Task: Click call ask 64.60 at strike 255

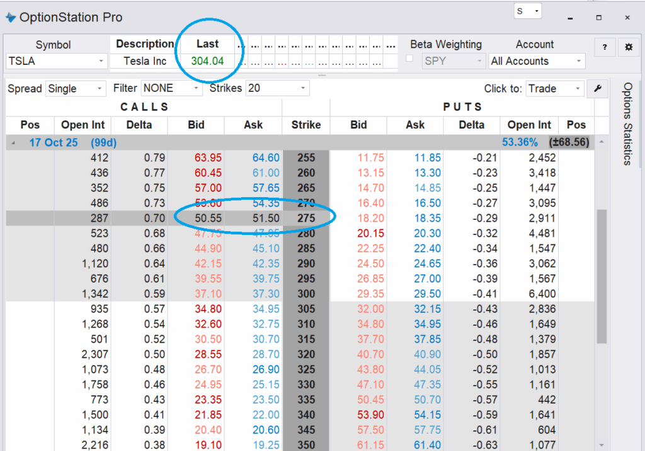Action: coord(266,157)
